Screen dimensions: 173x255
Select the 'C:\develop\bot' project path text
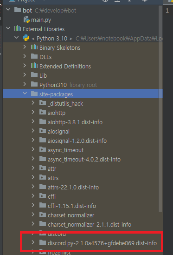56,11
